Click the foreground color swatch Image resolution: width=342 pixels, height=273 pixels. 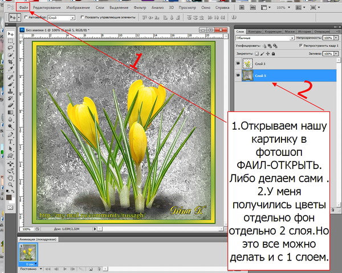[x=9, y=197]
